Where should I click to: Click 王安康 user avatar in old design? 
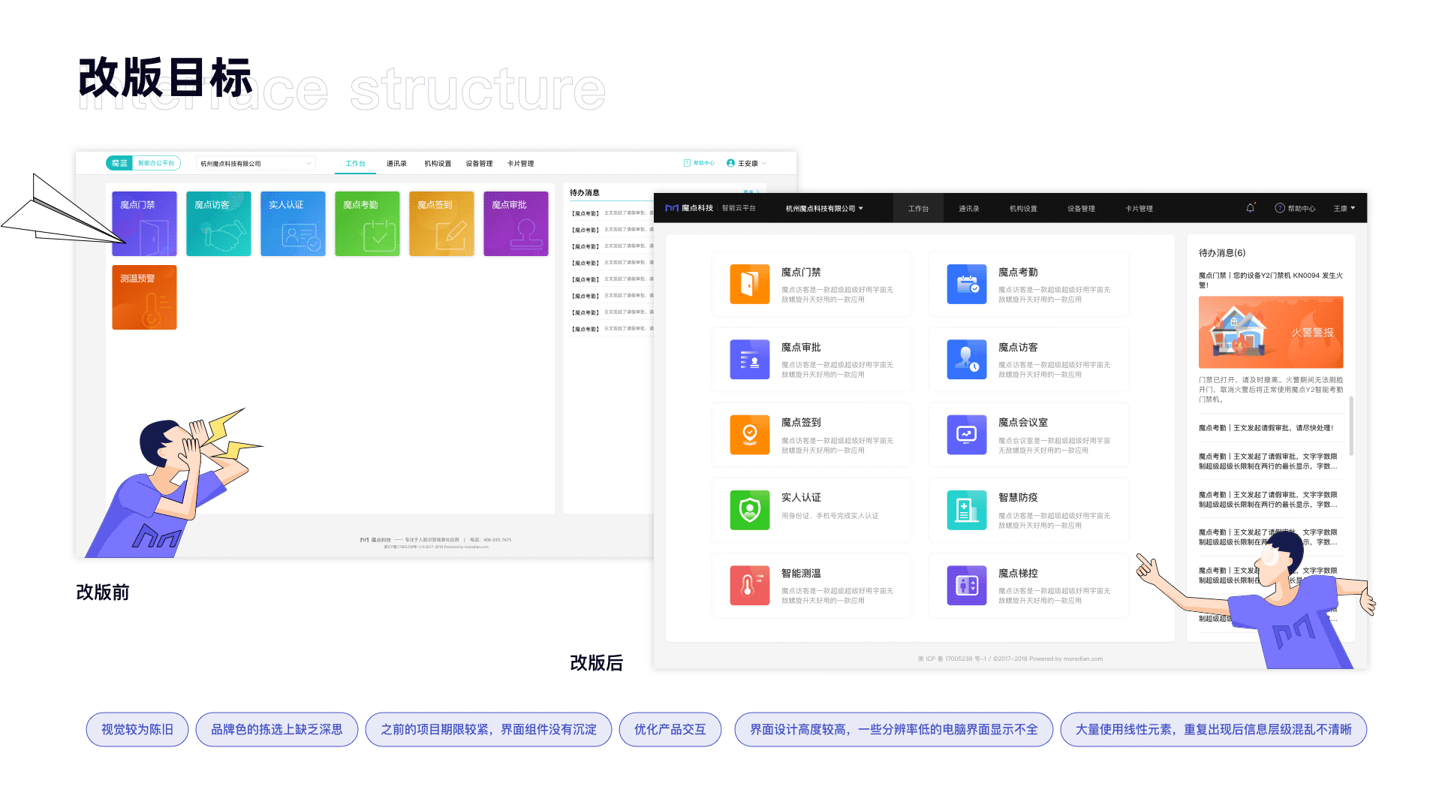(x=730, y=163)
